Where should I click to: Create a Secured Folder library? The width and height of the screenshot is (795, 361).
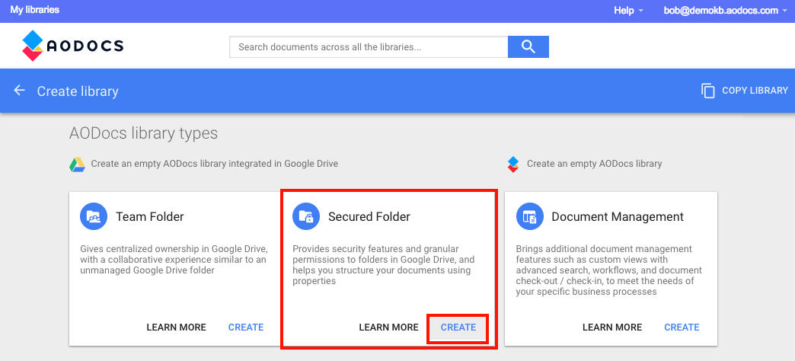point(458,327)
